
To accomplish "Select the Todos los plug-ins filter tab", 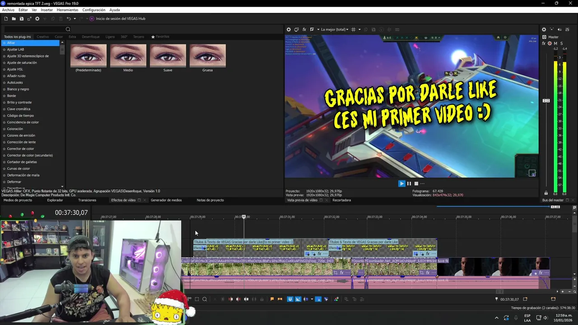I will [x=18, y=37].
